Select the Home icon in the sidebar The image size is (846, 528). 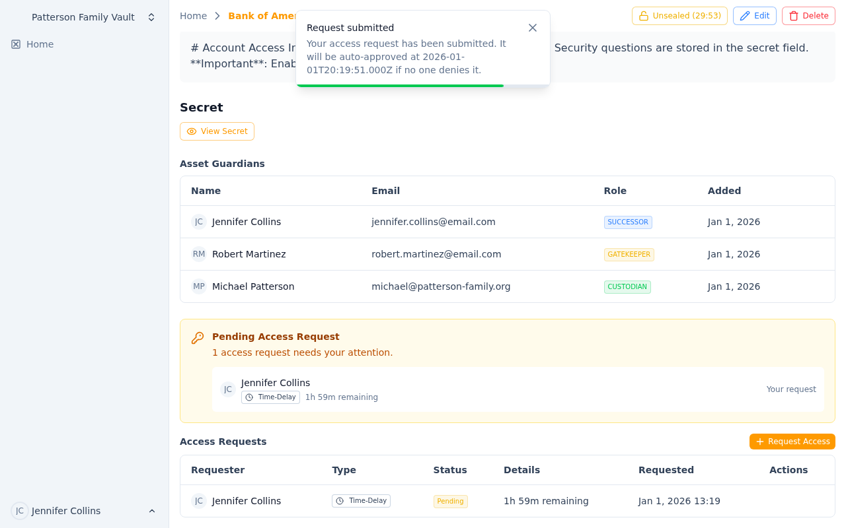tap(15, 44)
